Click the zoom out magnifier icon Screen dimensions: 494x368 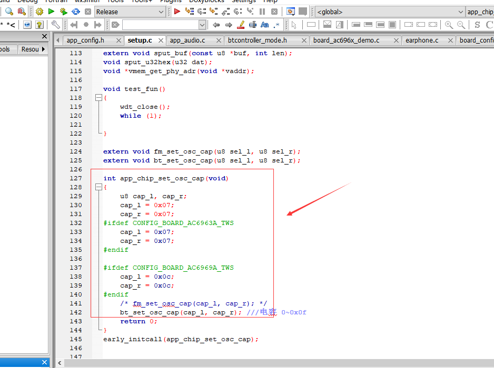point(461,25)
